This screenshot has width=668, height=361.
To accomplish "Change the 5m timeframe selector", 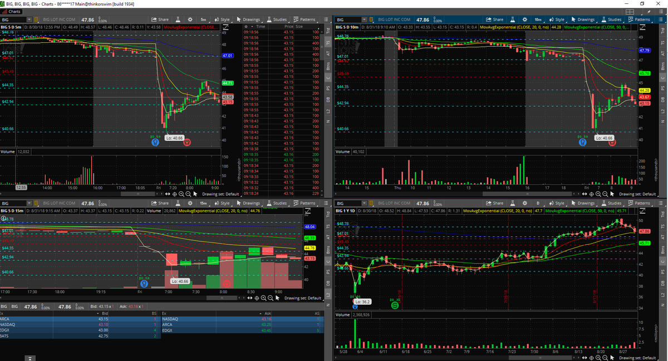I will 204,19.
